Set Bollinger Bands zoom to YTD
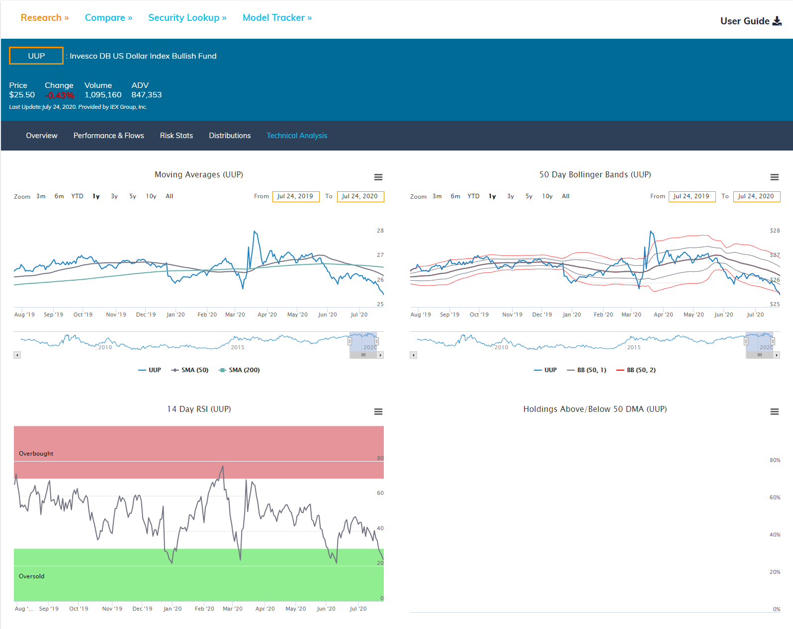This screenshot has height=629, width=793. (473, 196)
